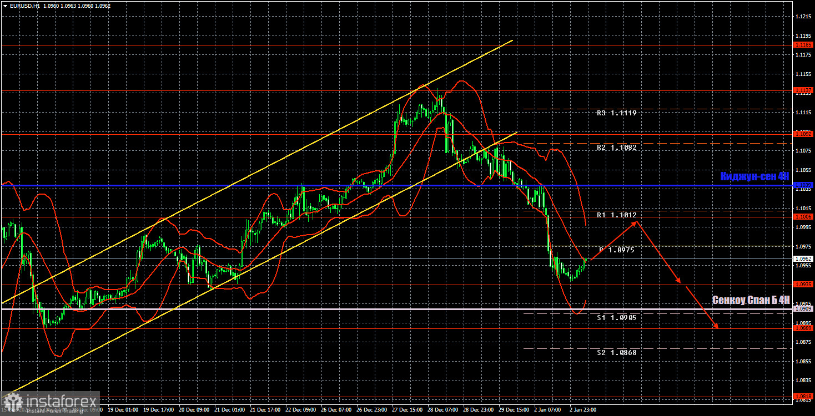This screenshot has width=815, height=416.
Task: Click the 1.0855 price axis label
Action: click(x=803, y=362)
